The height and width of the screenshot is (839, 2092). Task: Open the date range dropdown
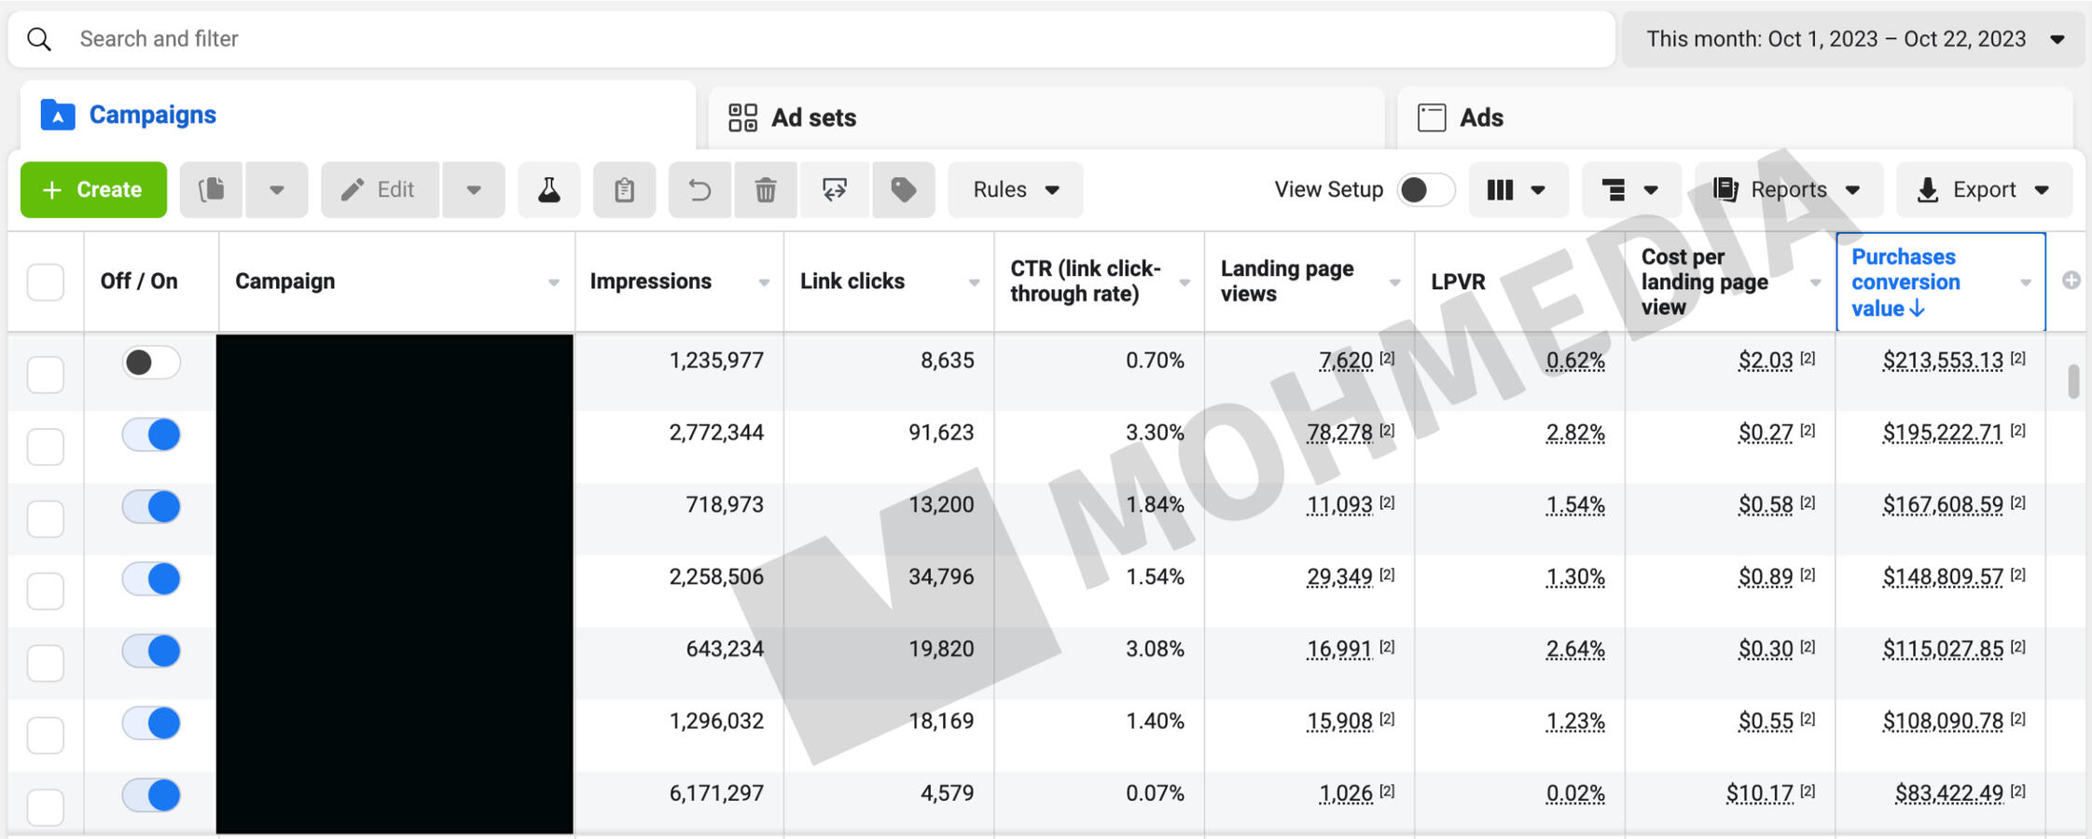coord(1852,39)
